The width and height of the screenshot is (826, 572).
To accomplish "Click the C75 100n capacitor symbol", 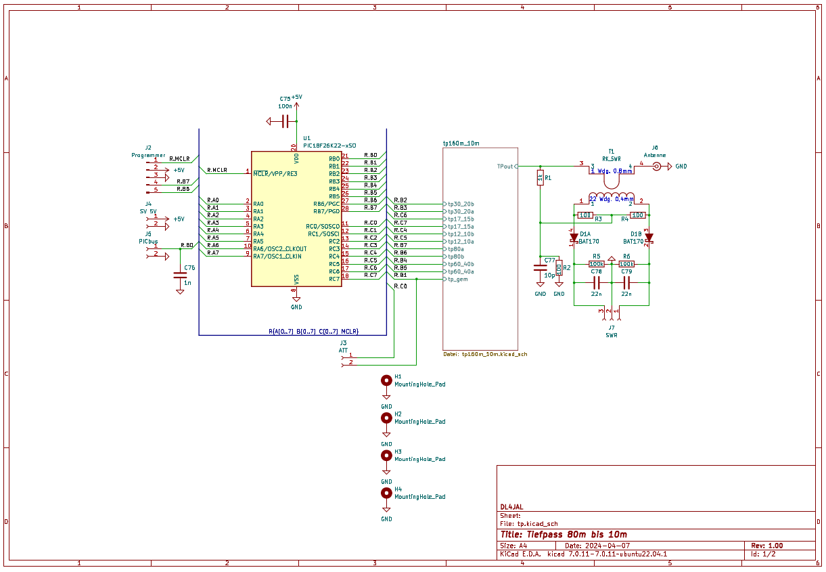I will [285, 121].
